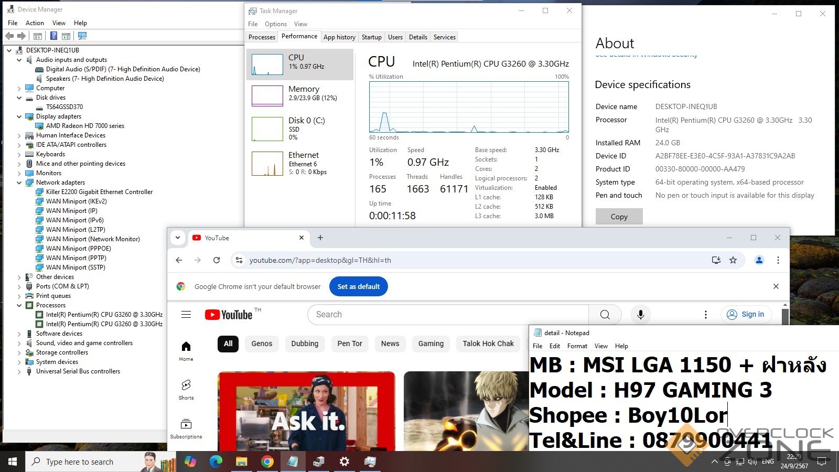Select Ethernet in performance list
The height and width of the screenshot is (472, 839).
pos(300,163)
